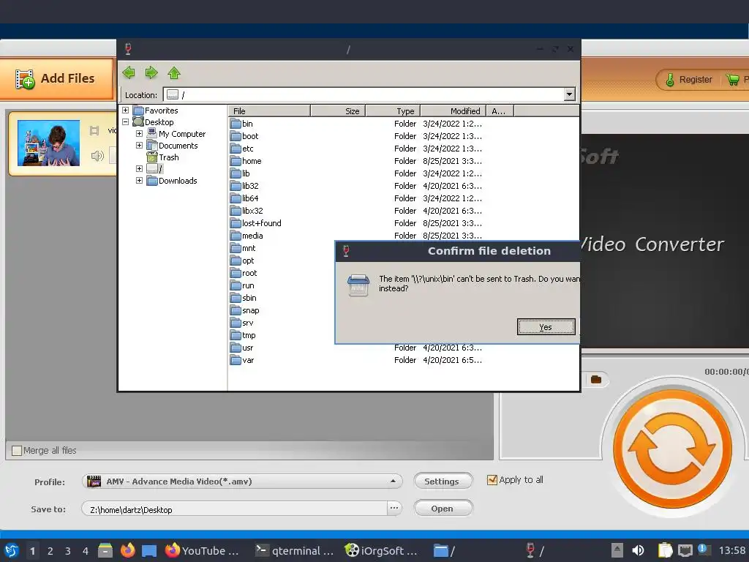The image size is (749, 562).
Task: Uncheck the Apply to all checkbox
Action: tap(492, 480)
